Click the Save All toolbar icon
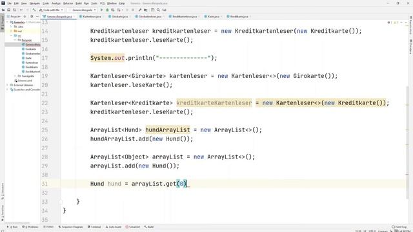Image resolution: width=413 pixels, height=232 pixels. [x=8, y=10]
